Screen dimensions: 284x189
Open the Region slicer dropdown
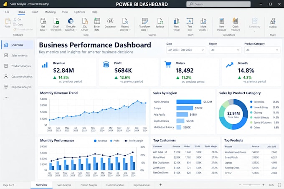click(x=225, y=50)
